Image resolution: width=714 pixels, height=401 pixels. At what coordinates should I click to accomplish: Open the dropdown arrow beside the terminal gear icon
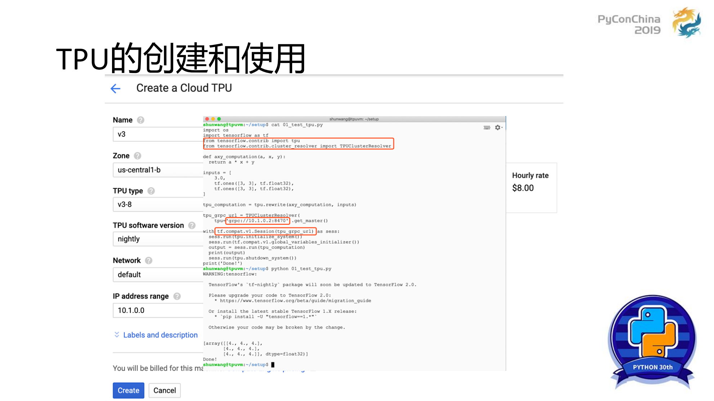click(x=502, y=127)
